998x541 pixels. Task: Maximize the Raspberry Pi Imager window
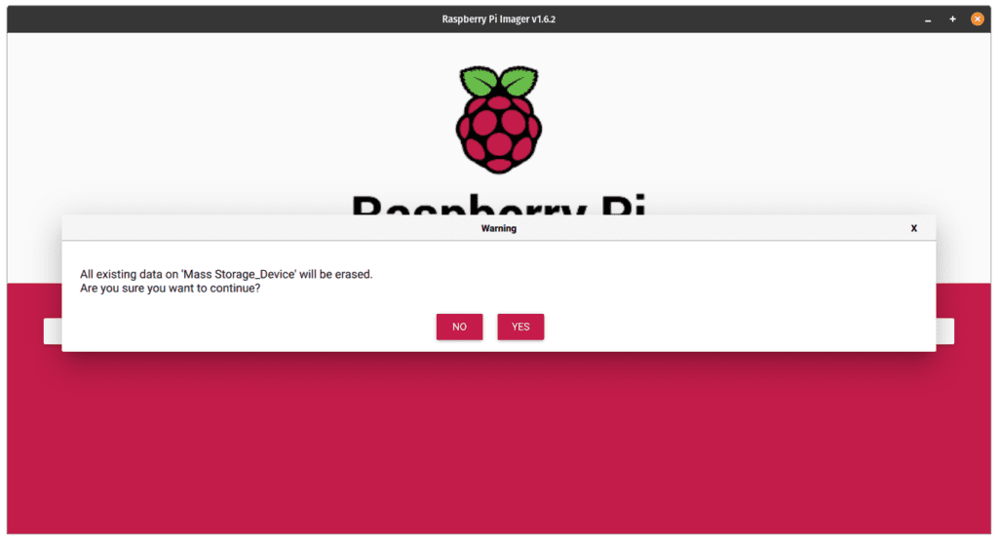(x=952, y=19)
